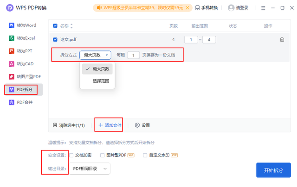Uncheck the 论文.pdf file checkbox

[x=55, y=39]
